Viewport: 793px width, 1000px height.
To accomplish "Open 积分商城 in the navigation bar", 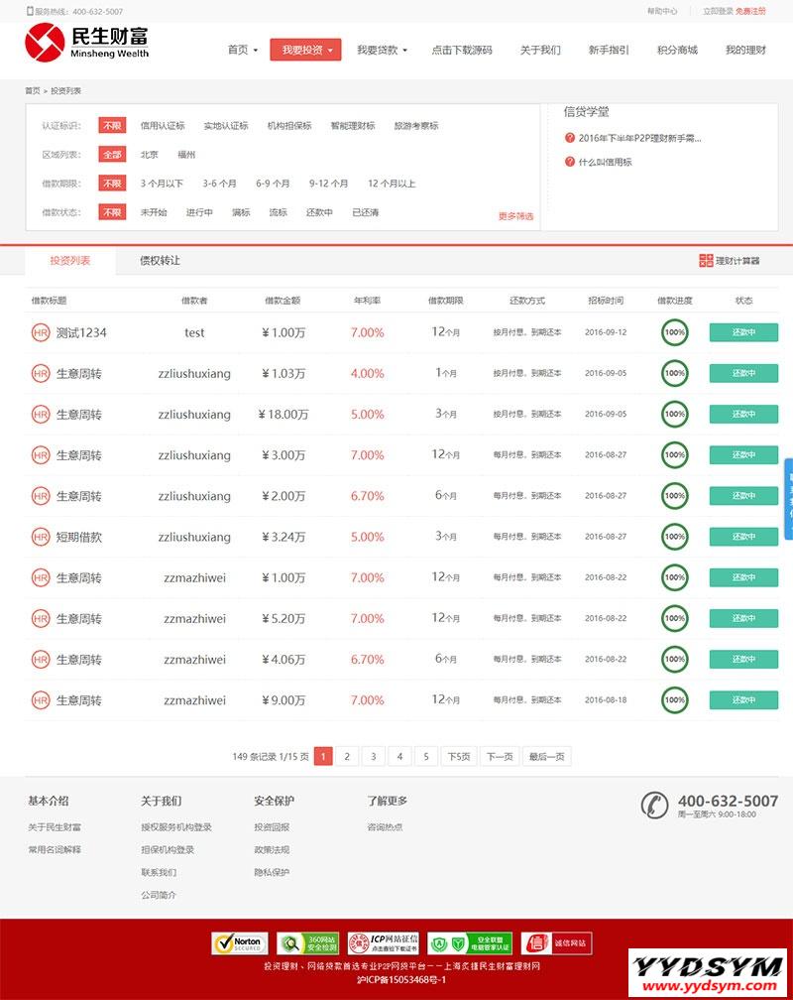I will coord(677,50).
